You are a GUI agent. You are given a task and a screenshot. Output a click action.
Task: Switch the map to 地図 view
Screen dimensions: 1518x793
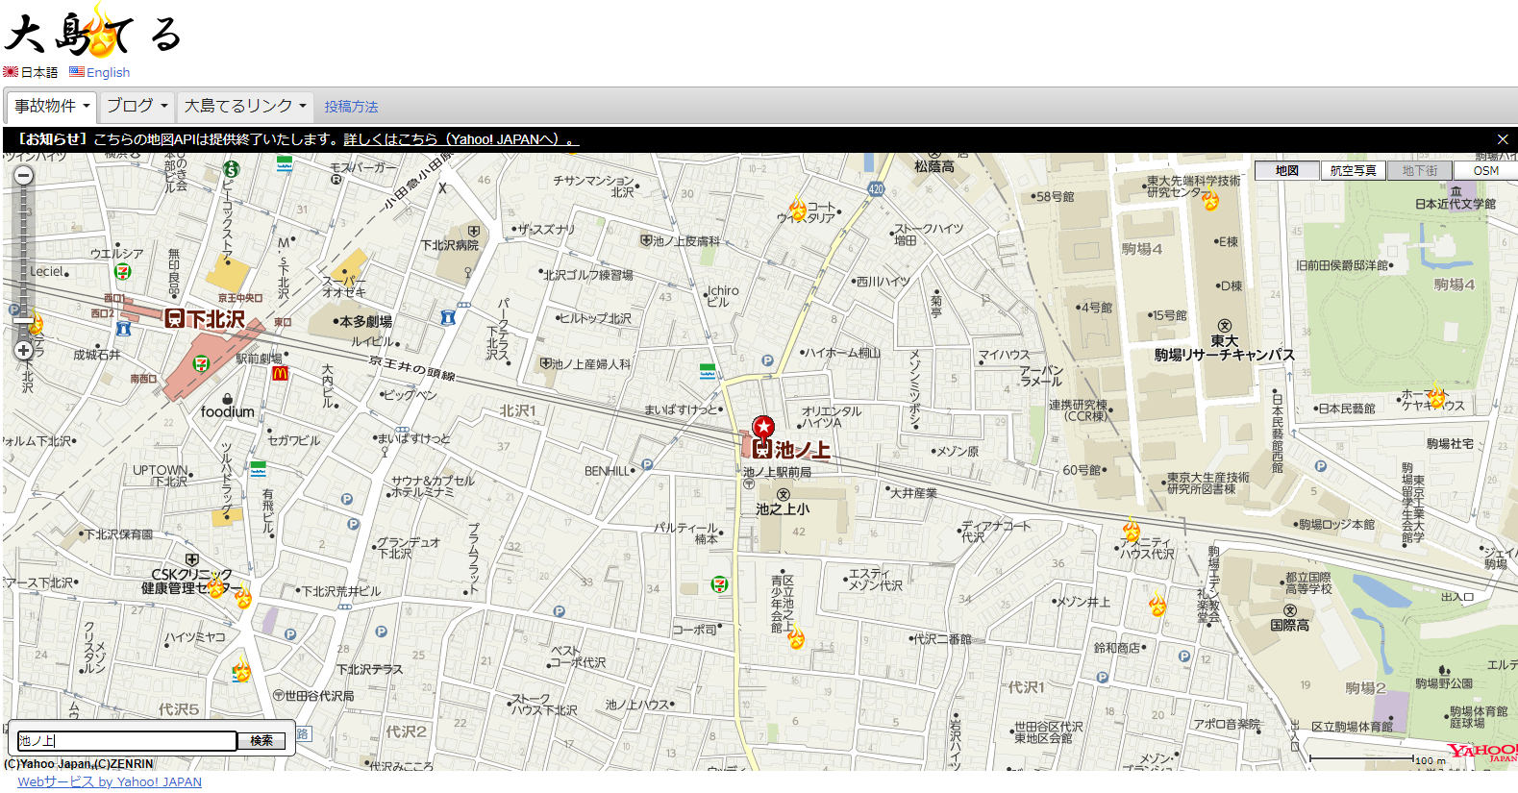(1286, 170)
